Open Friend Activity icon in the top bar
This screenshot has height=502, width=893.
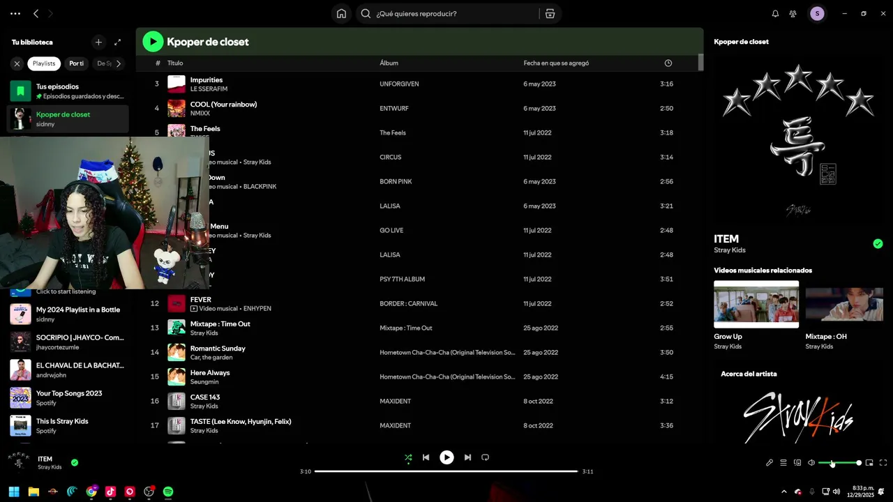[x=793, y=13]
